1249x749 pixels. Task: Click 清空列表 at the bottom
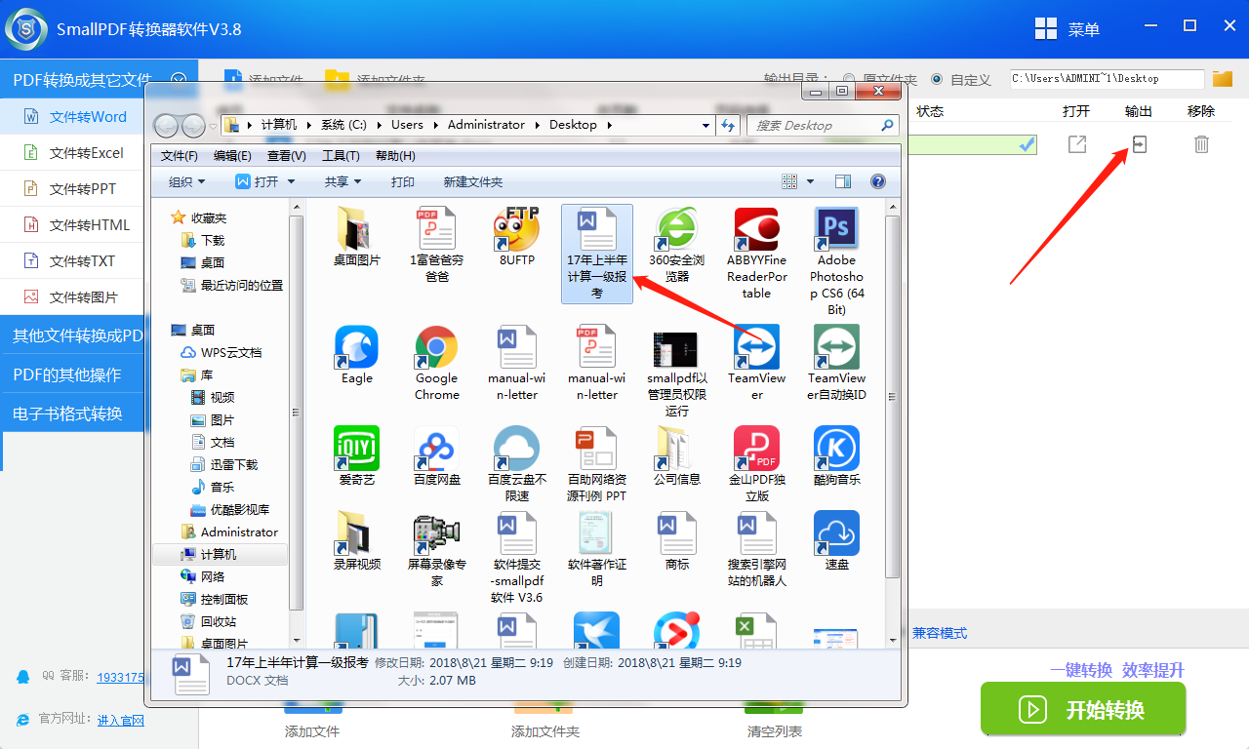775,730
